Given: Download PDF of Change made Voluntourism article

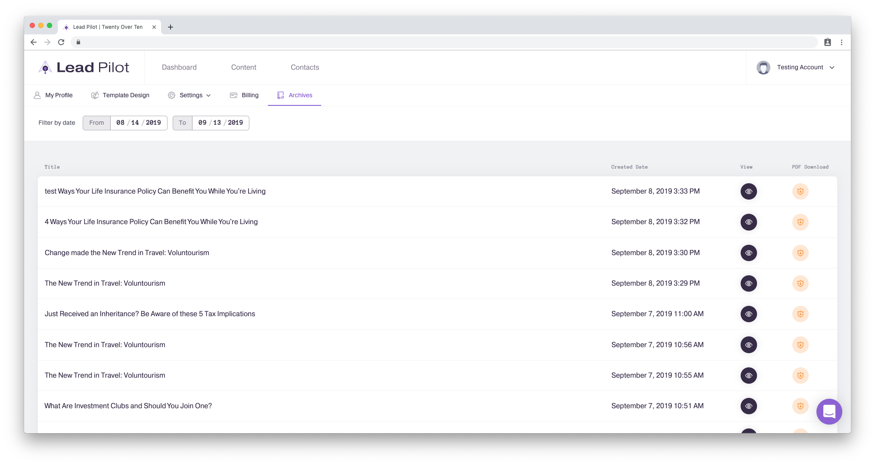Looking at the screenshot, I should coord(800,253).
